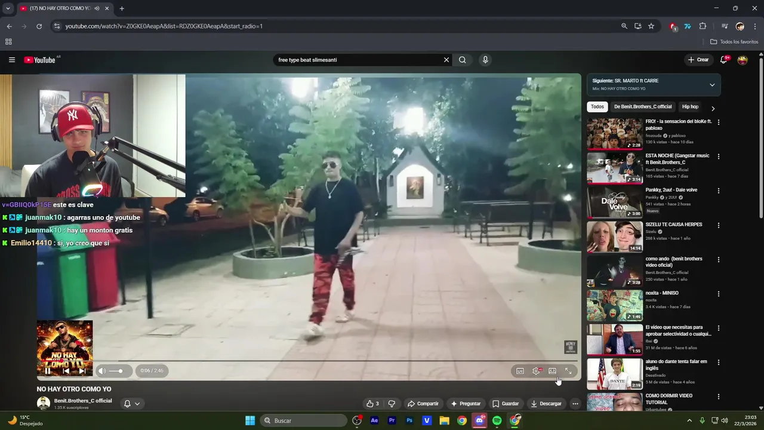
Task: Open player settings gear
Action: tap(536, 371)
